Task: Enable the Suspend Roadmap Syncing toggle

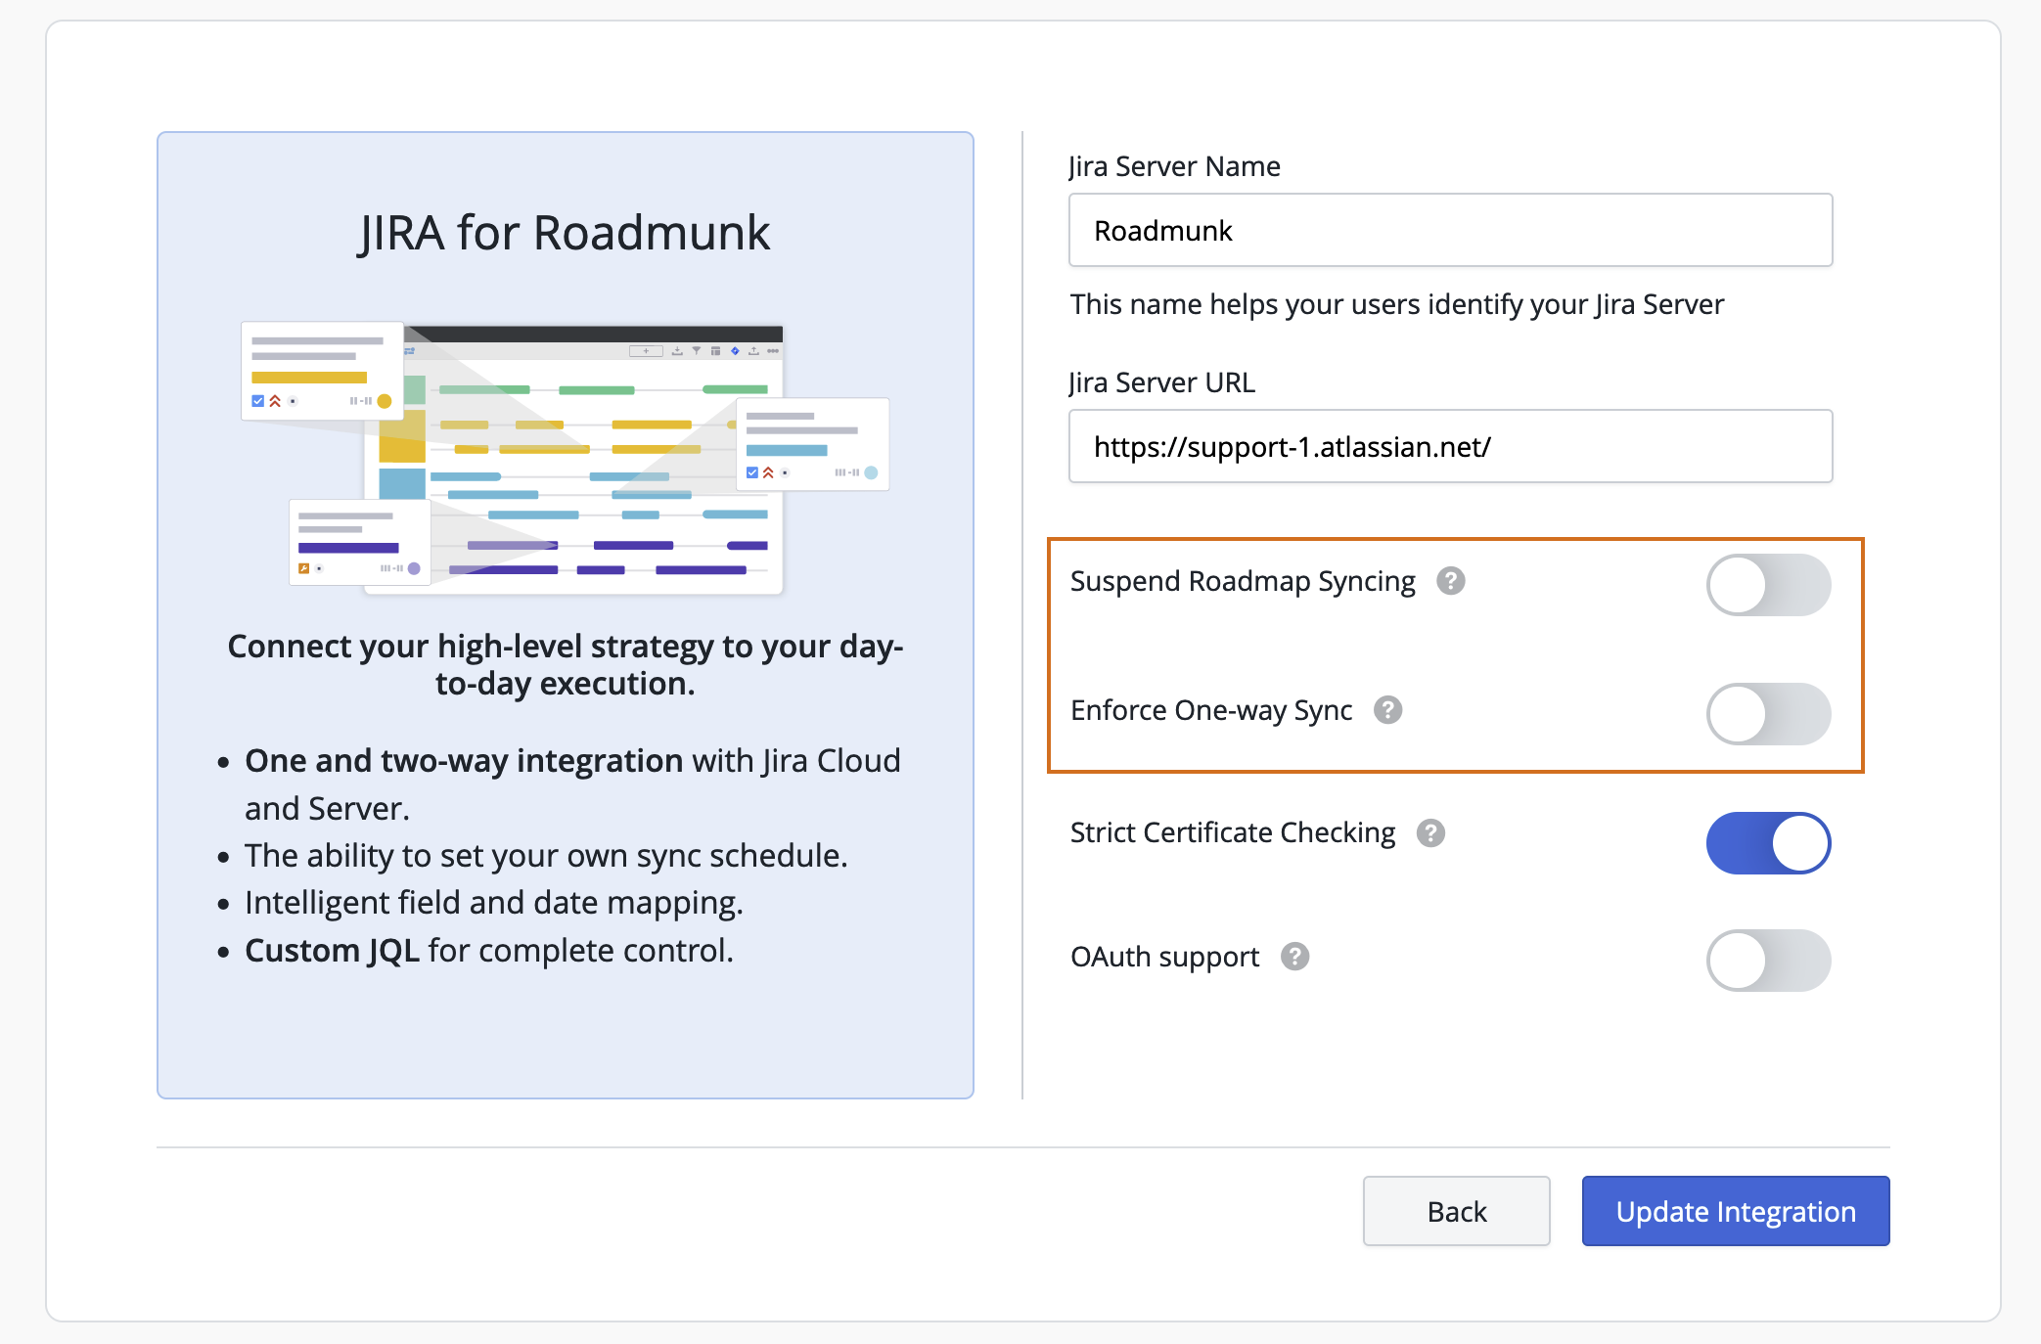Action: click(1768, 585)
